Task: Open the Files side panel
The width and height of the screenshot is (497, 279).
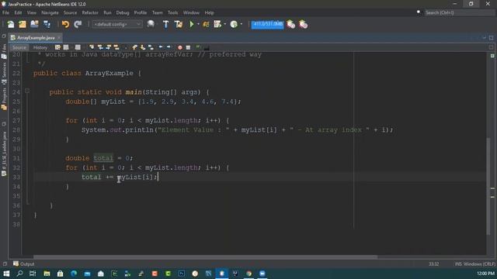Action: coord(4,52)
